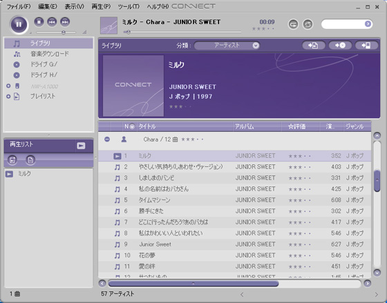Image resolution: width=387 pixels, height=303 pixels.
Task: Select track 3 しましまのバンビ
Action: 234,178
